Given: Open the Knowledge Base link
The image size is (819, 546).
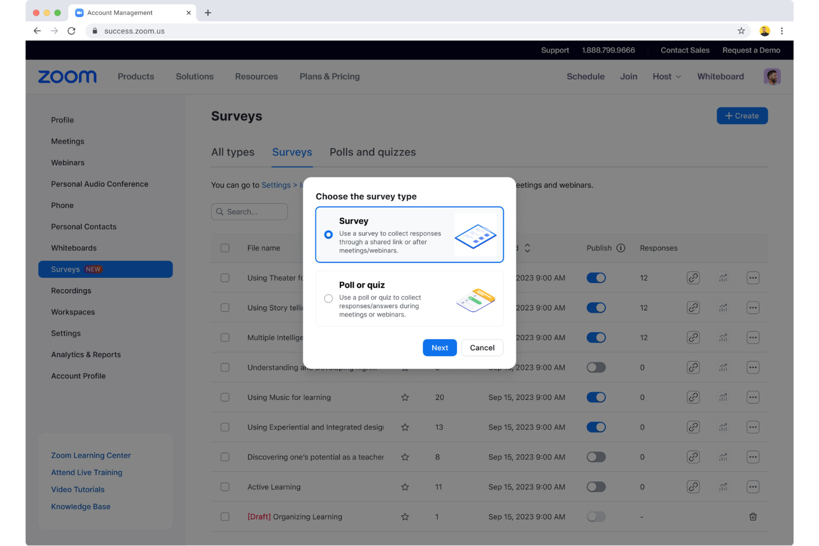Looking at the screenshot, I should (80, 506).
